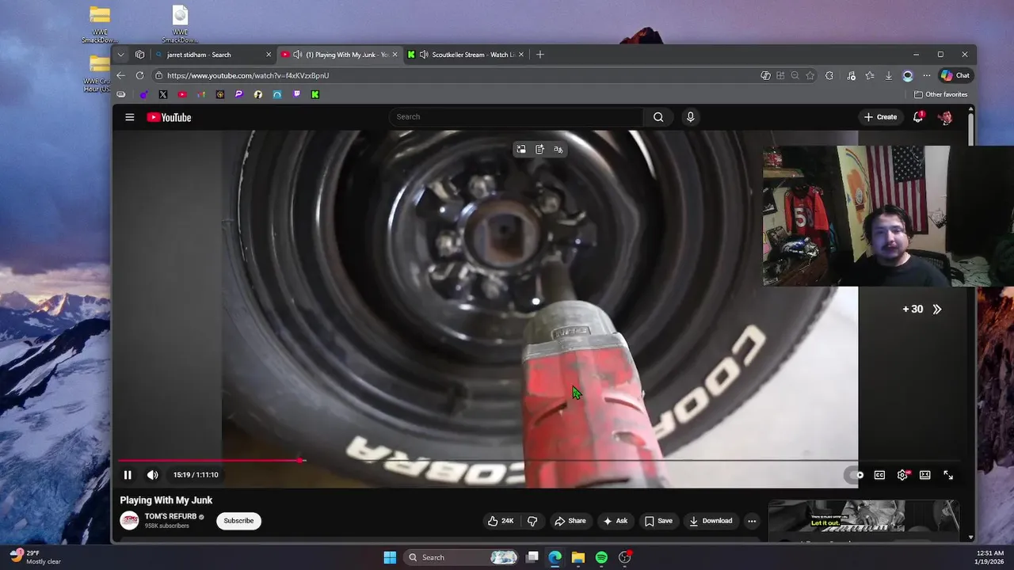Click the YouTube search magnifier button

[658, 116]
